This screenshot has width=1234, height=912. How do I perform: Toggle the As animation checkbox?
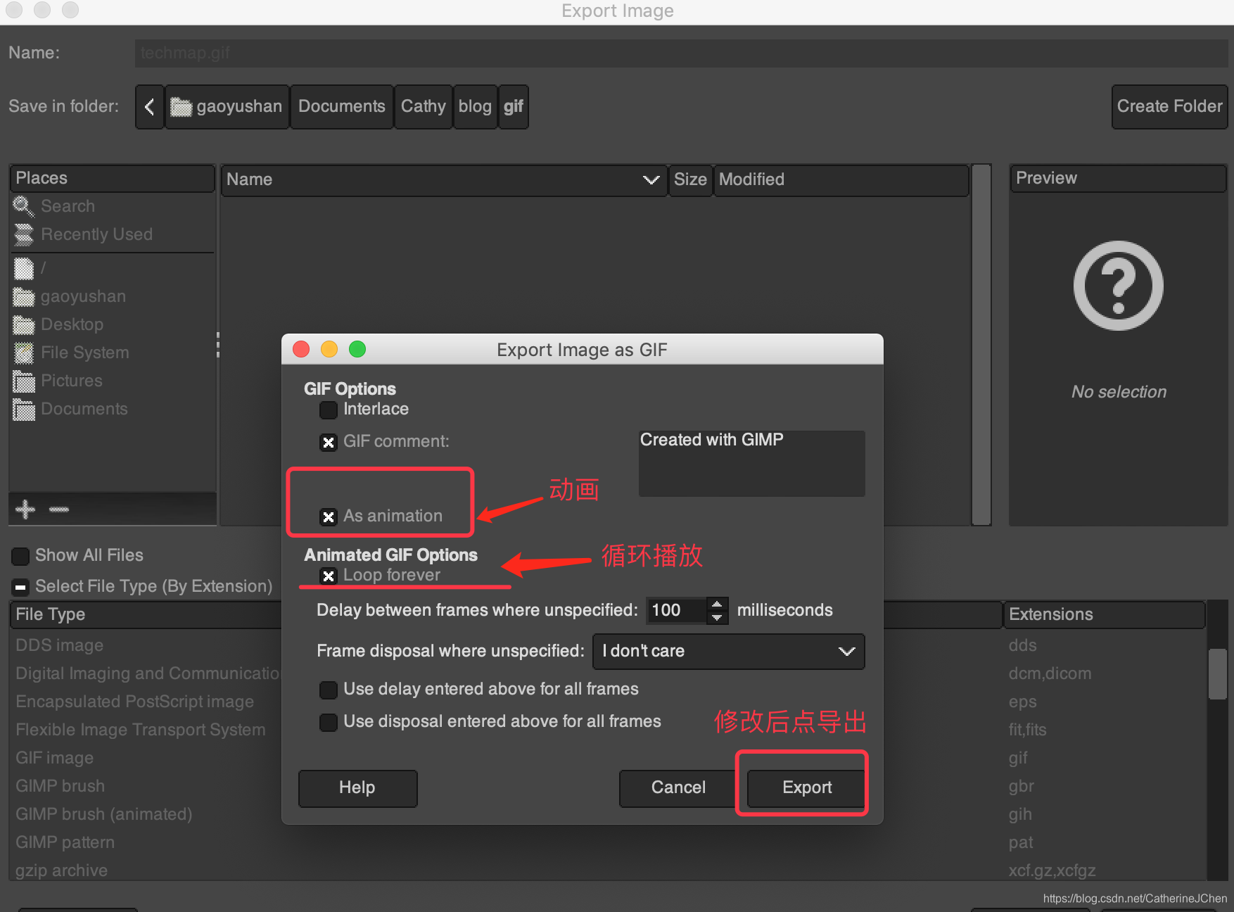[328, 517]
